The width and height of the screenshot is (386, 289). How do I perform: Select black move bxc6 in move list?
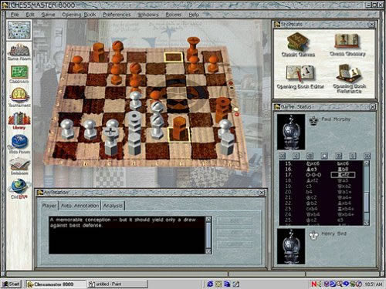343,163
